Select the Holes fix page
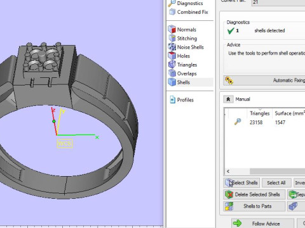 coord(179,56)
